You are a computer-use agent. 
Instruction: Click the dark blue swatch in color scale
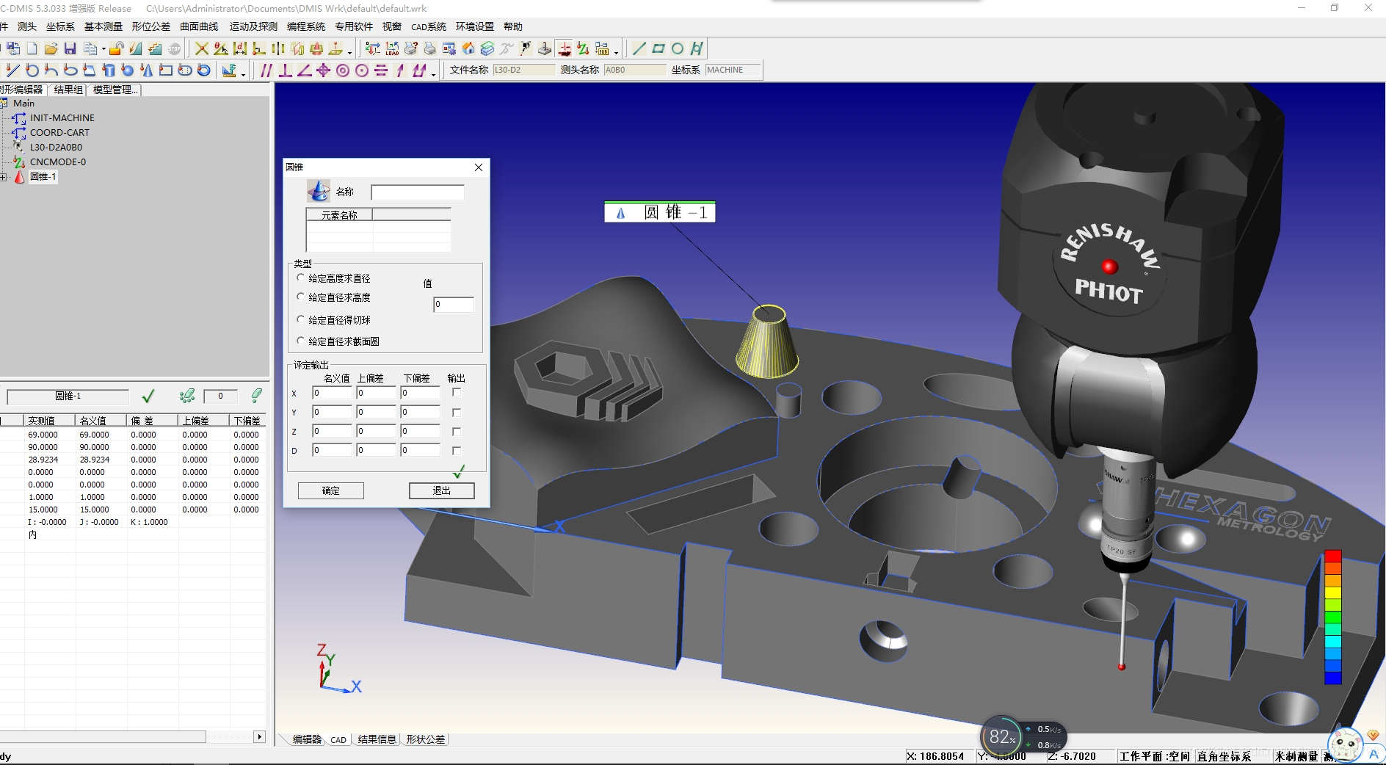pos(1333,678)
